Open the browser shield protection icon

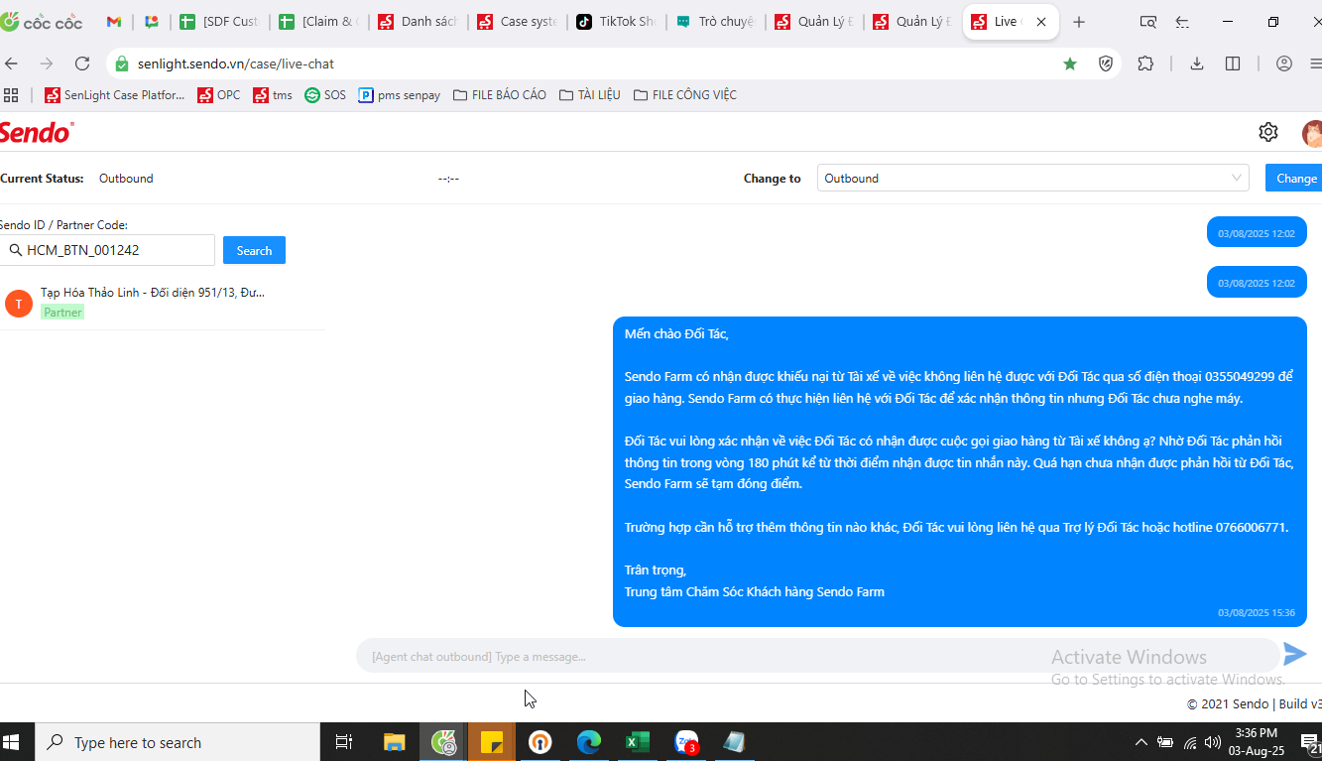click(1106, 63)
